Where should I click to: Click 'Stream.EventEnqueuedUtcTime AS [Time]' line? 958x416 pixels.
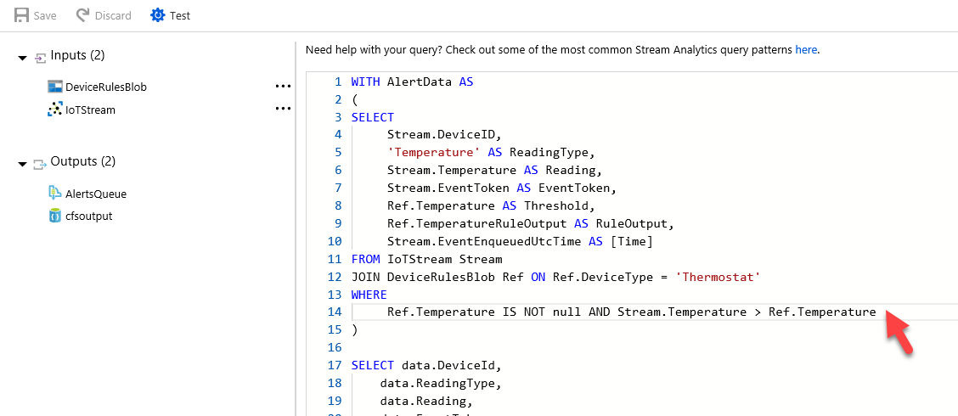pyautogui.click(x=520, y=241)
